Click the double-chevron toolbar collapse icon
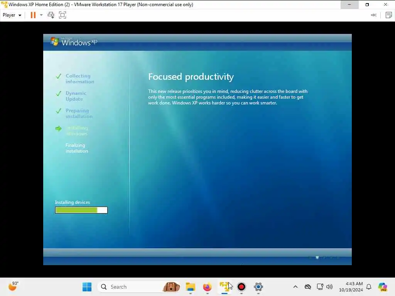 tap(373, 15)
